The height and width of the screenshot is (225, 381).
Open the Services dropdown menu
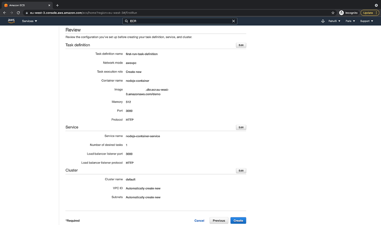click(30, 21)
